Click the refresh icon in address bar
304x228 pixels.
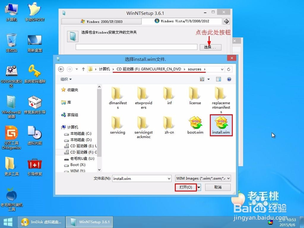229,69
